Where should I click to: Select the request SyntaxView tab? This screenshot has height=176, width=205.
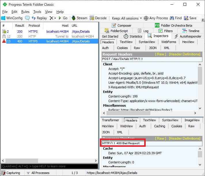(x=147, y=42)
